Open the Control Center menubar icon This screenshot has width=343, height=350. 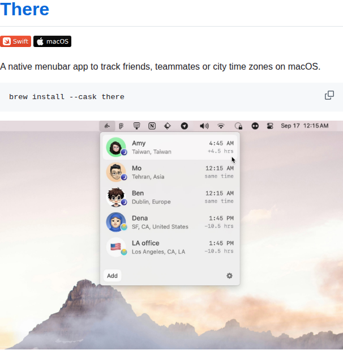[x=270, y=126]
